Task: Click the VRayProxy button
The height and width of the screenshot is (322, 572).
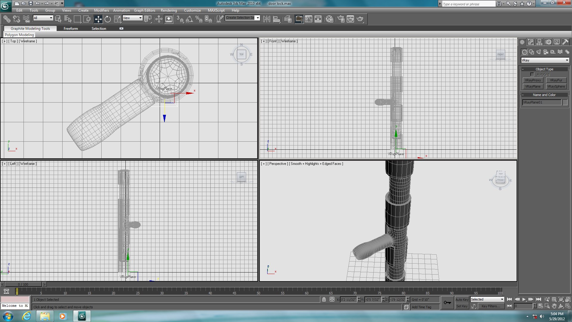Action: pos(533,80)
